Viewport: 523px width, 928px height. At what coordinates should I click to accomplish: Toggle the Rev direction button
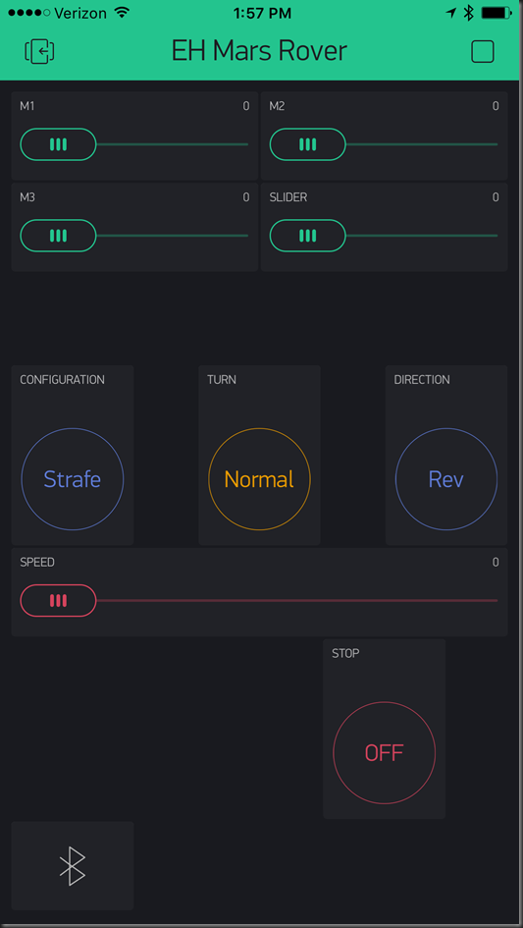(446, 479)
